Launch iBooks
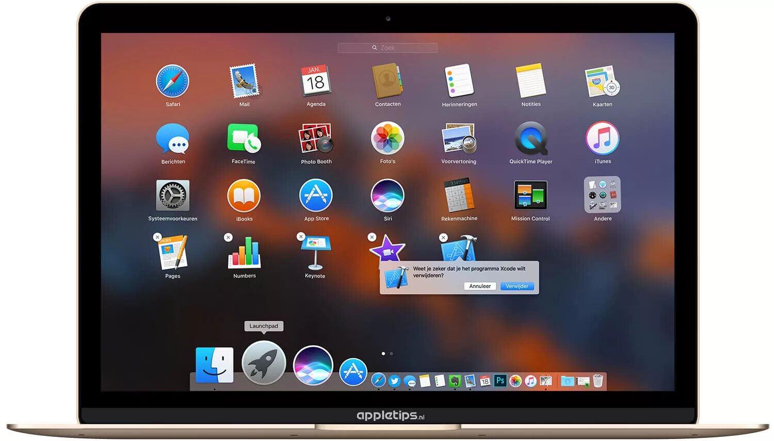 [244, 196]
